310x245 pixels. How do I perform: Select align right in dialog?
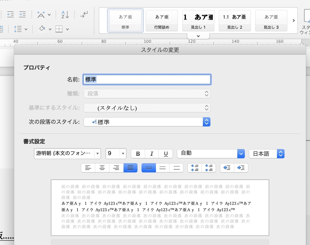[116, 168]
